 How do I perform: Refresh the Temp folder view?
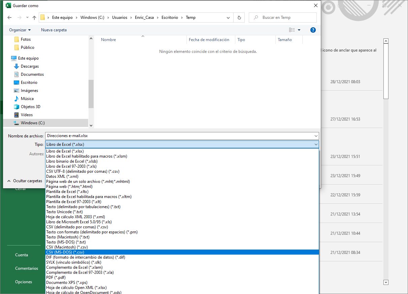pos(239,18)
